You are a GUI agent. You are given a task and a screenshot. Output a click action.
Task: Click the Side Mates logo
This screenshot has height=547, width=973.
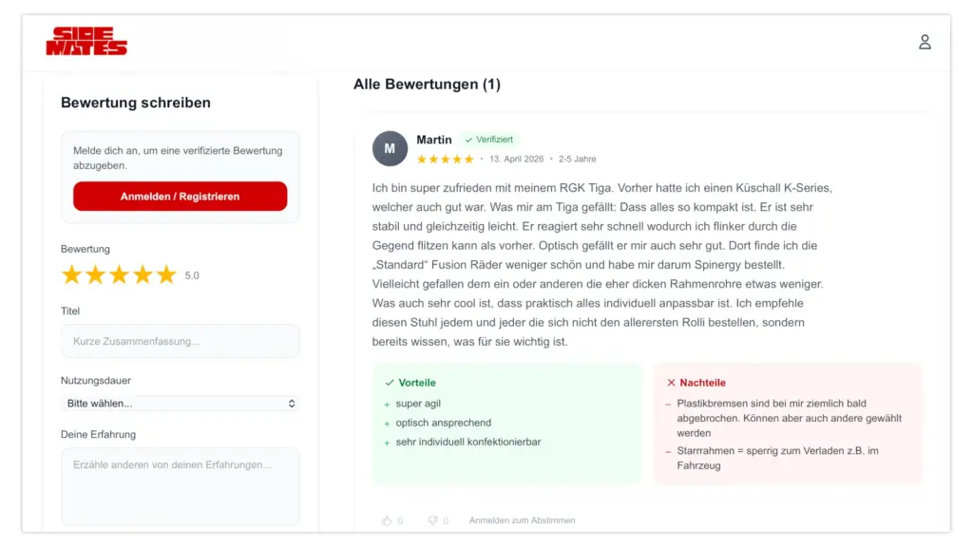coord(86,42)
